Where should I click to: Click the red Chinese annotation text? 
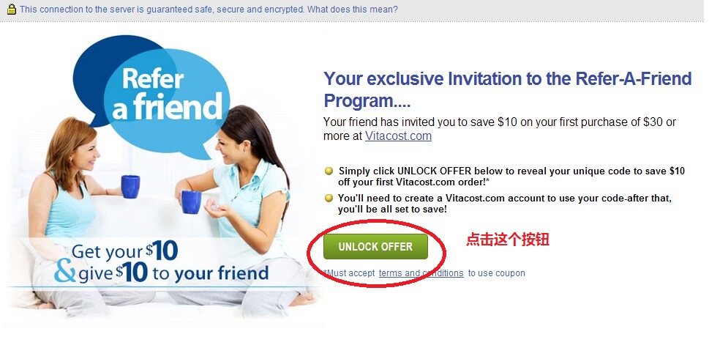click(x=508, y=240)
